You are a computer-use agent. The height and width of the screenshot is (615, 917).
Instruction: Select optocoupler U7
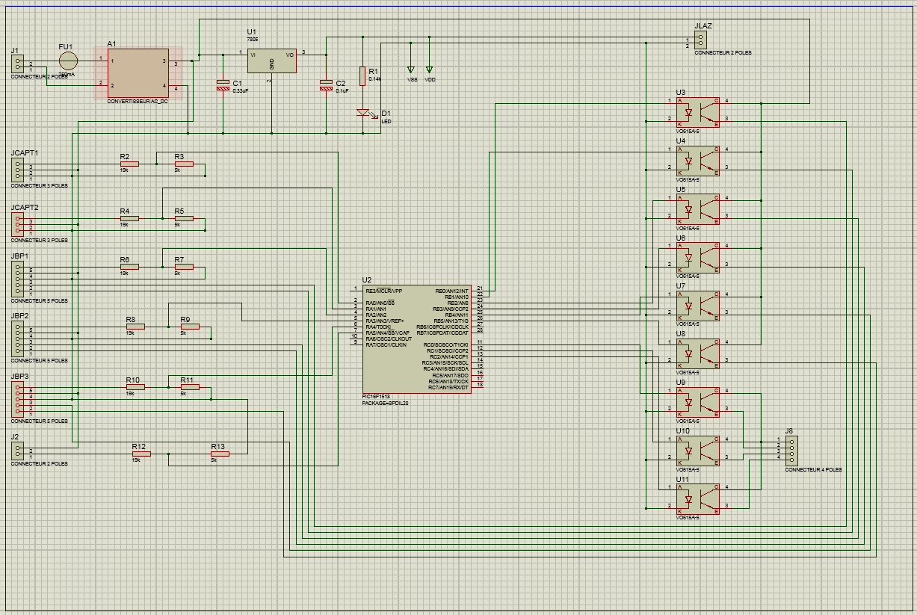tap(698, 305)
